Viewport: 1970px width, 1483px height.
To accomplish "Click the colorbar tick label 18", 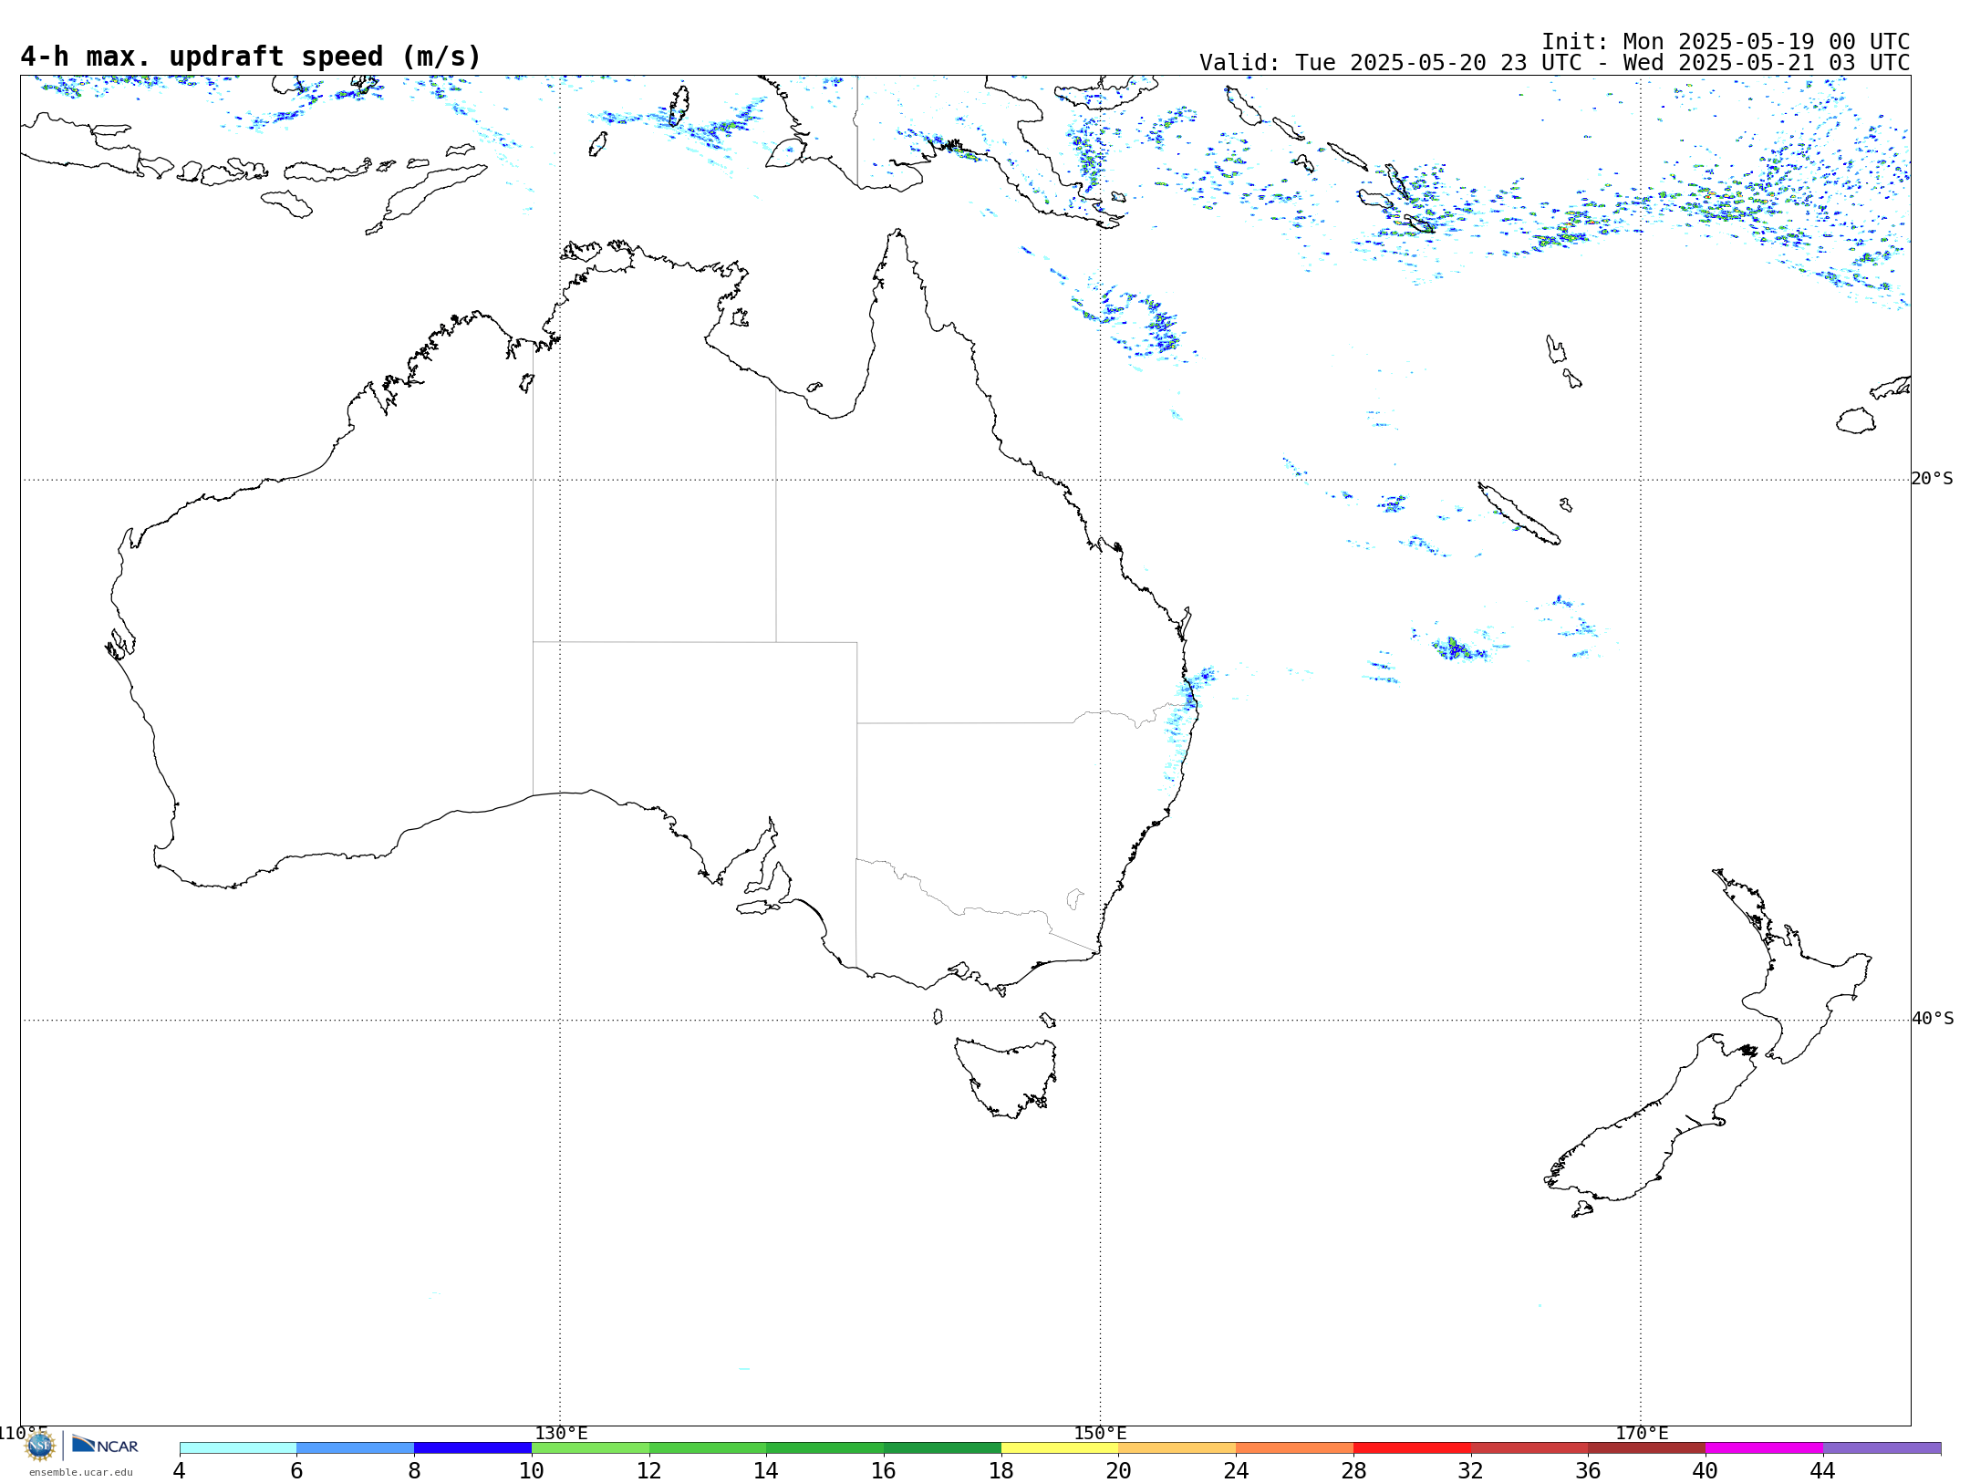I will click(x=1001, y=1471).
